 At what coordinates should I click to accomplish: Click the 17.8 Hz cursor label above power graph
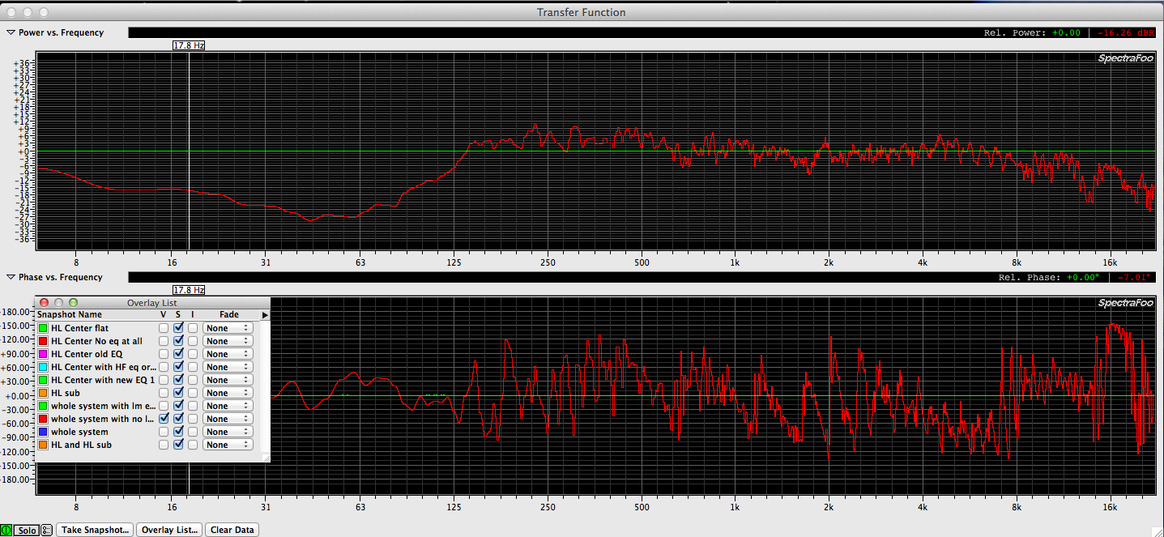click(189, 45)
